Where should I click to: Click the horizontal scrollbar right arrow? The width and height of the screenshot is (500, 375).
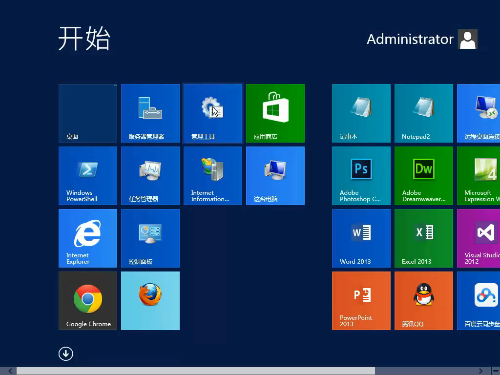pos(481,371)
